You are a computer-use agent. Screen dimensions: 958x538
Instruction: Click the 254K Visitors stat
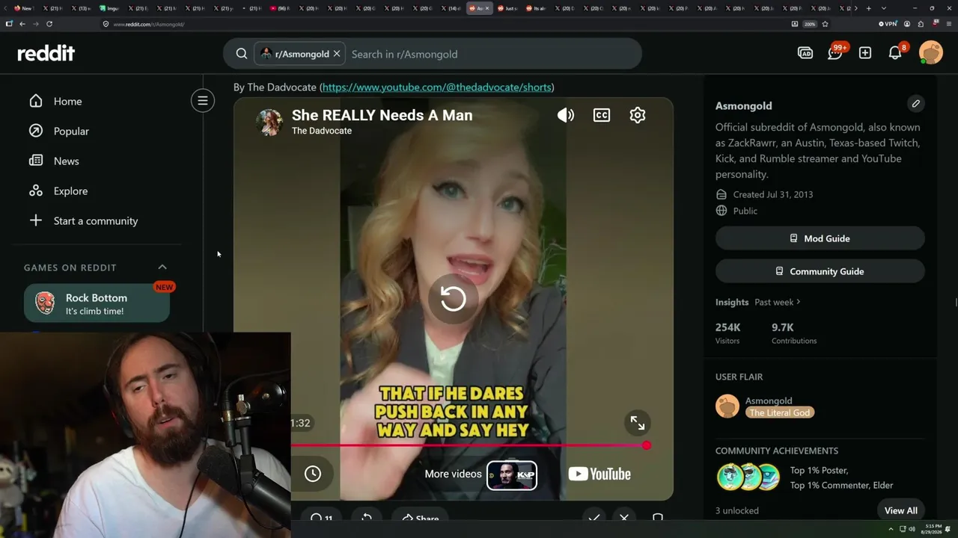[728, 333]
